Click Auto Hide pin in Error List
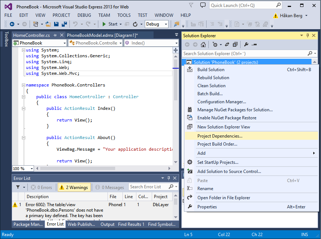Image resolution: width=321 pixels, height=239 pixels. tap(169, 178)
